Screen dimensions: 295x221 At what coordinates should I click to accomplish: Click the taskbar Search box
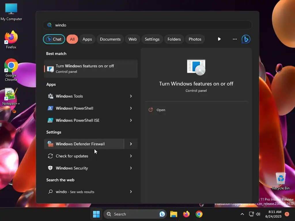click(135, 214)
